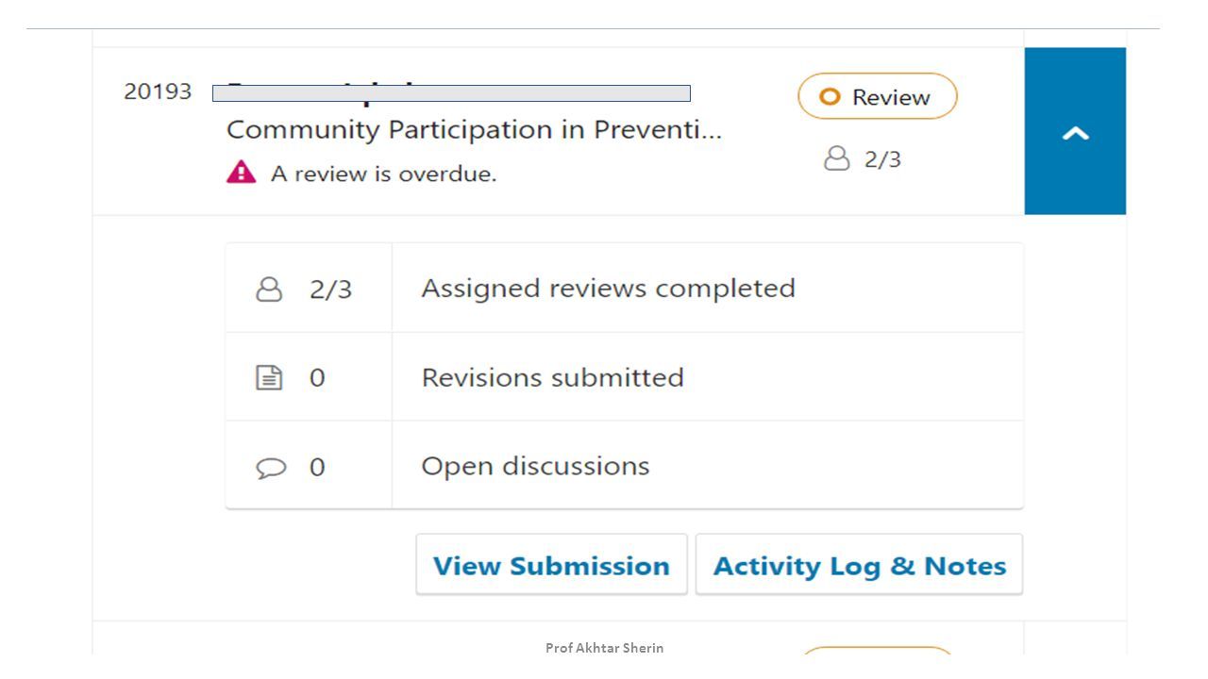The width and height of the screenshot is (1208, 679).
Task: Click the document icon in Revisions submitted row
Action: click(x=269, y=378)
